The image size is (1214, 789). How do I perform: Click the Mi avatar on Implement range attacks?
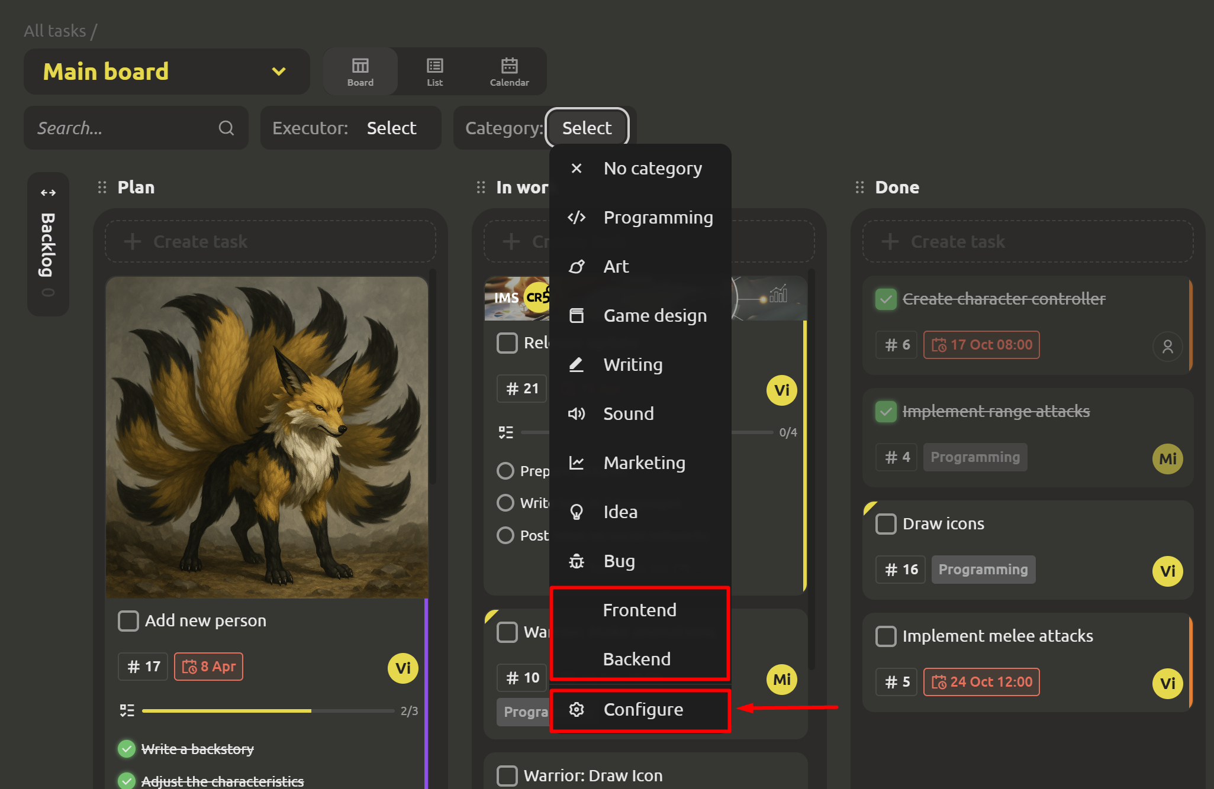tap(1167, 459)
